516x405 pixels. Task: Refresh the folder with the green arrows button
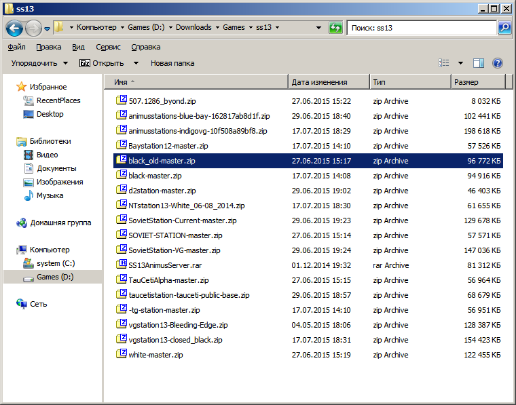click(335, 28)
